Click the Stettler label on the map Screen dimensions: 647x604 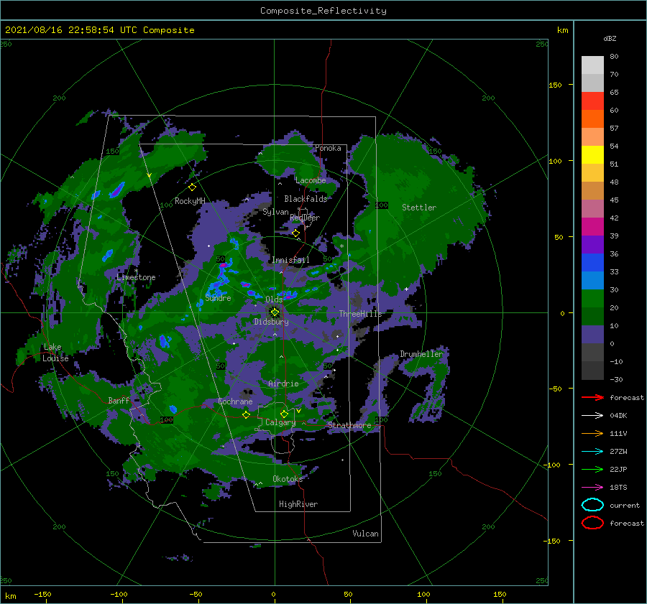click(x=419, y=208)
